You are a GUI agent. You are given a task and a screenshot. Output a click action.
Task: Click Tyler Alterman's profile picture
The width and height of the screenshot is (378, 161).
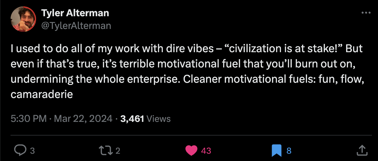coord(23,19)
